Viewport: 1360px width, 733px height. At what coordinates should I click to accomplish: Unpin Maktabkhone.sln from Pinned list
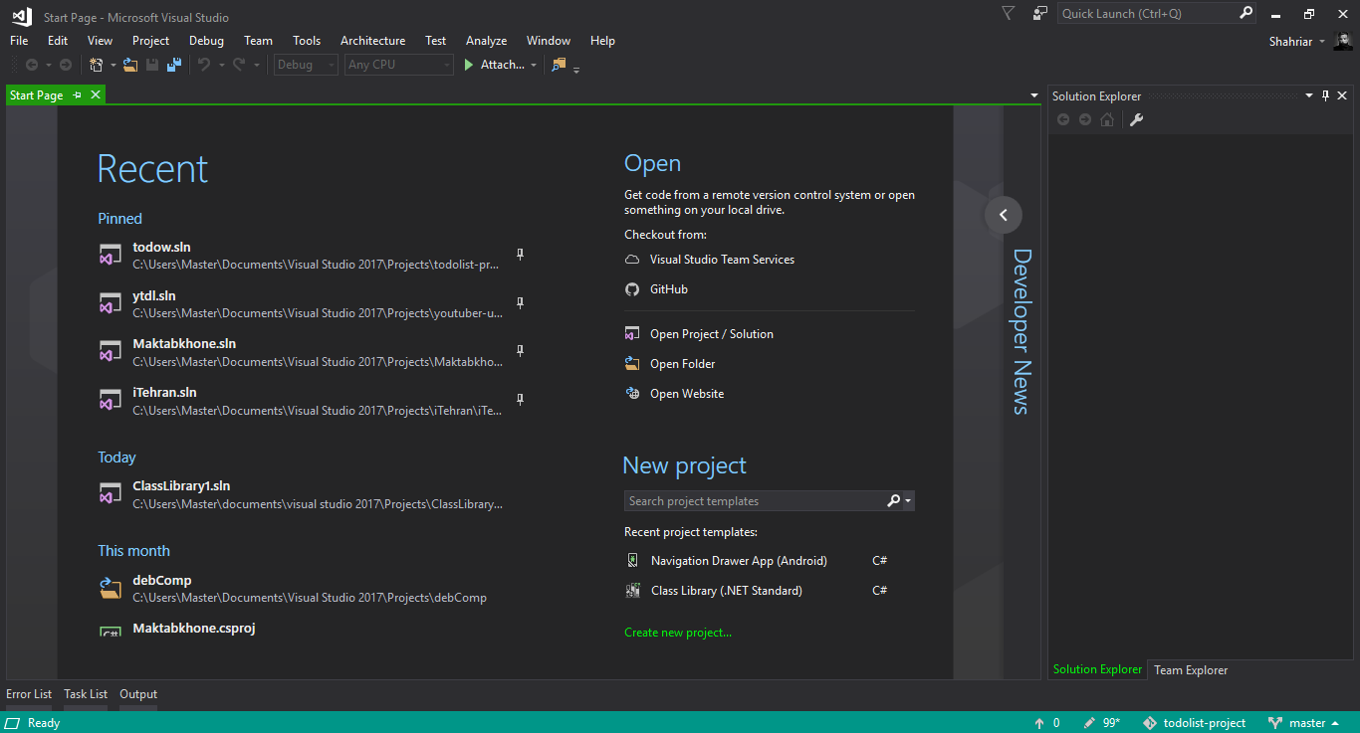coord(520,351)
